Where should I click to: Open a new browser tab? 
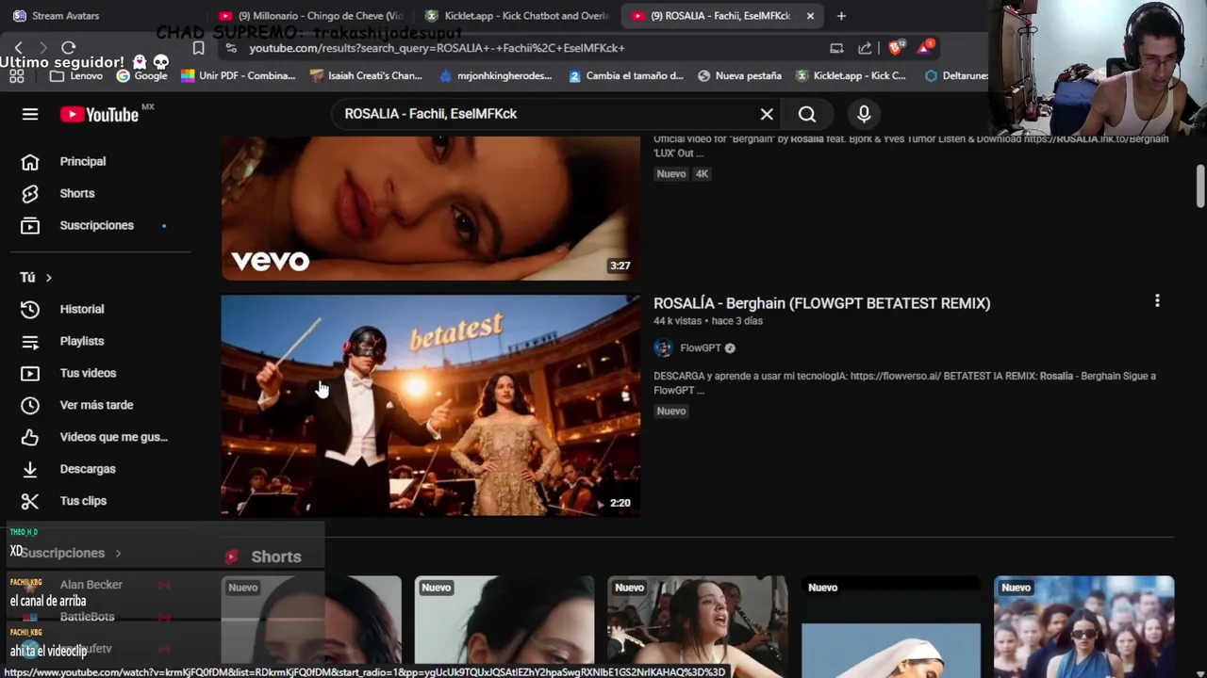pyautogui.click(x=841, y=15)
